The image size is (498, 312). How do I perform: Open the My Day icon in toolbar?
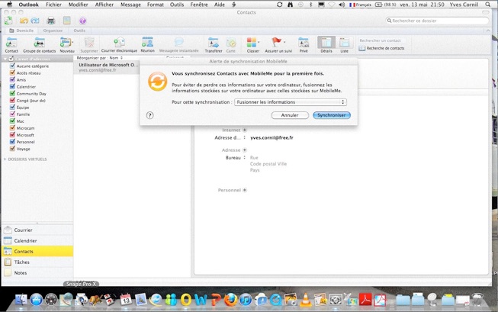tap(66, 21)
